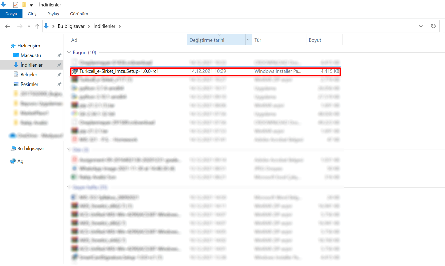Click the Hızlı erişim star icon

coord(13,46)
